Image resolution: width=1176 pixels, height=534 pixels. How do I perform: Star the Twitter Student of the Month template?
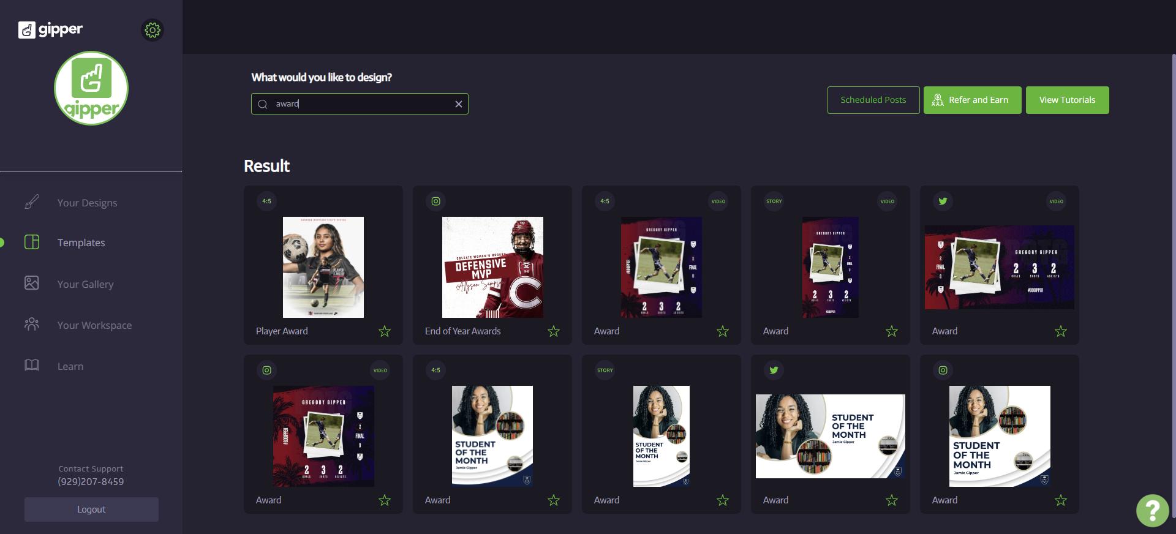pyautogui.click(x=892, y=500)
